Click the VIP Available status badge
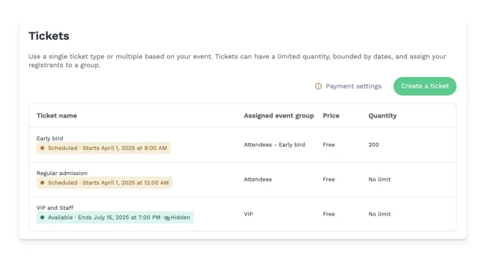The image size is (486, 258). click(115, 218)
